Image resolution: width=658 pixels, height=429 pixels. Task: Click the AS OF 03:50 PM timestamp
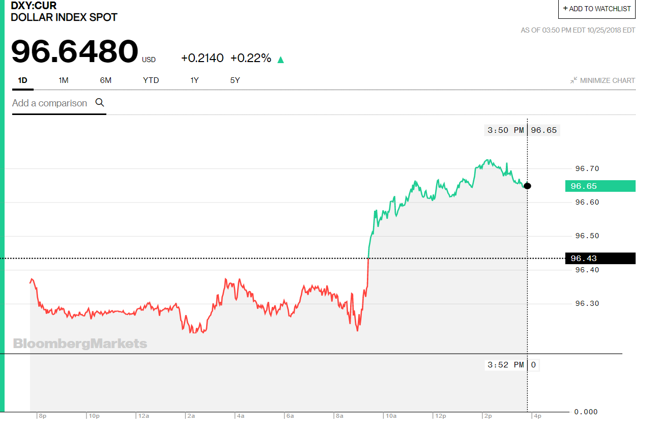click(x=578, y=30)
